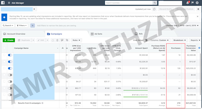Open the Edit dropdown arrow

[x=48, y=40]
